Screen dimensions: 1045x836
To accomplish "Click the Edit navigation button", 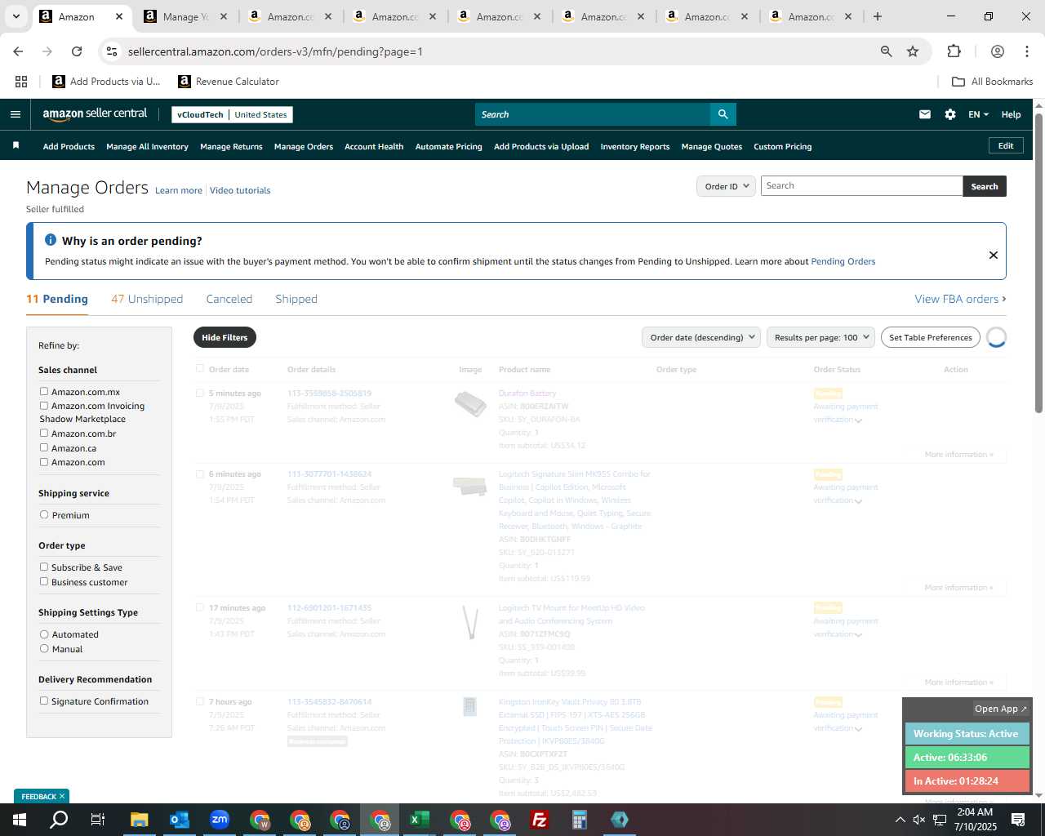I will tap(1006, 145).
